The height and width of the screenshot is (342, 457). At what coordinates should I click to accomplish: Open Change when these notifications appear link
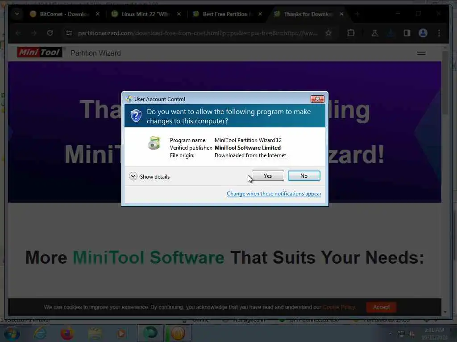(274, 194)
